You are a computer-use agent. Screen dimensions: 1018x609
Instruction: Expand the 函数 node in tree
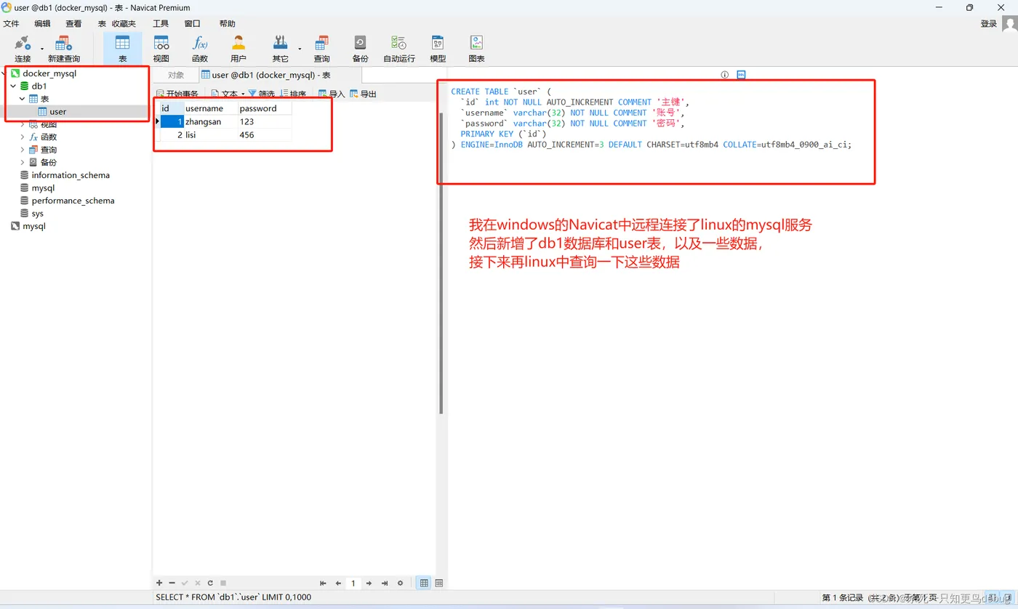(x=22, y=137)
